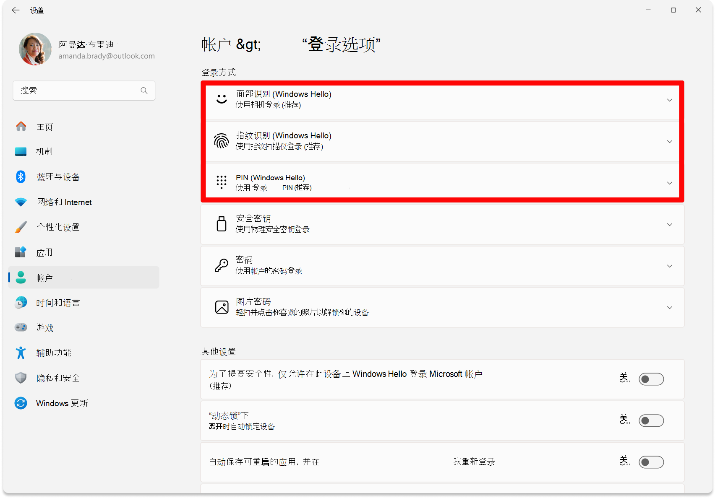Click the PIN keypad dots icon
715x498 pixels.
tap(222, 182)
